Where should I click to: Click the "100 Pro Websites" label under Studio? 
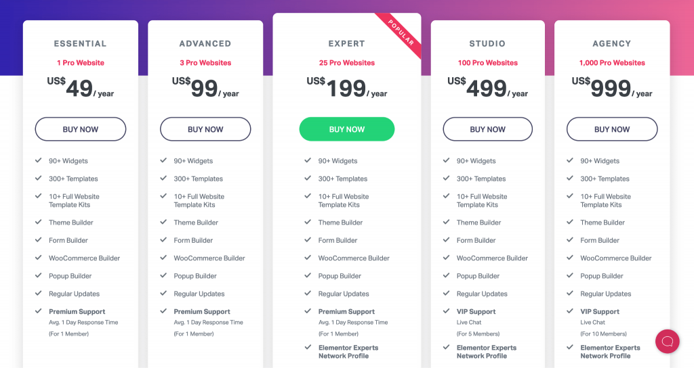click(487, 63)
